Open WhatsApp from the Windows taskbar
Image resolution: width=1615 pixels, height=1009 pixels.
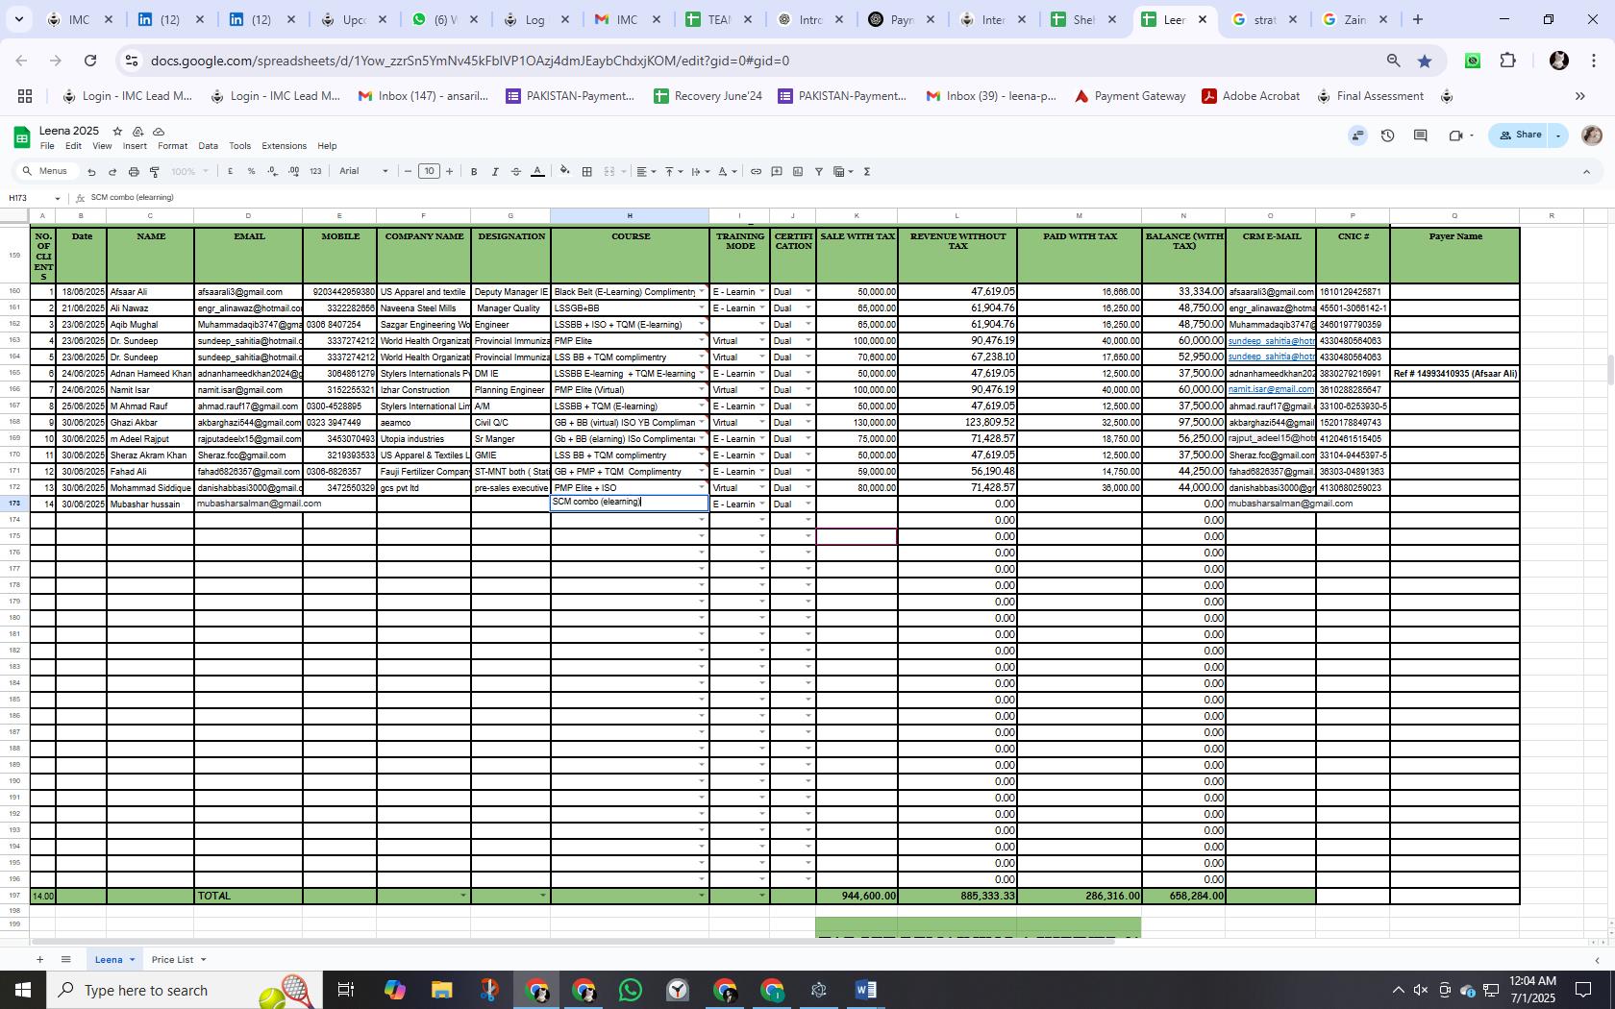click(631, 990)
